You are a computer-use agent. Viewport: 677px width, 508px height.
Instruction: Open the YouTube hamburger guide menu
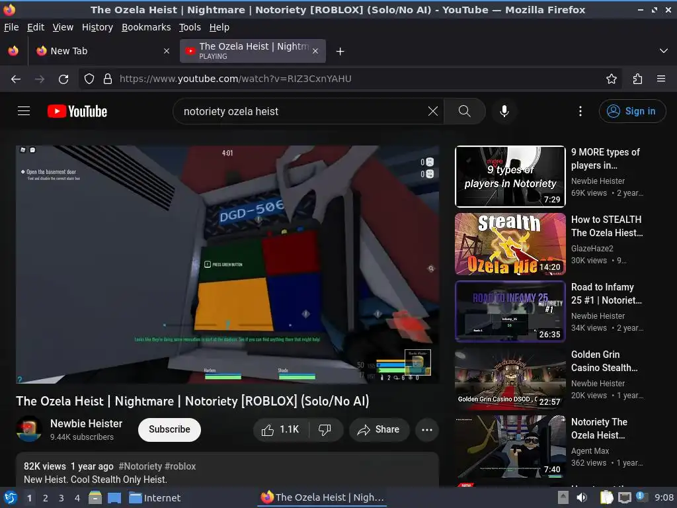pos(24,111)
